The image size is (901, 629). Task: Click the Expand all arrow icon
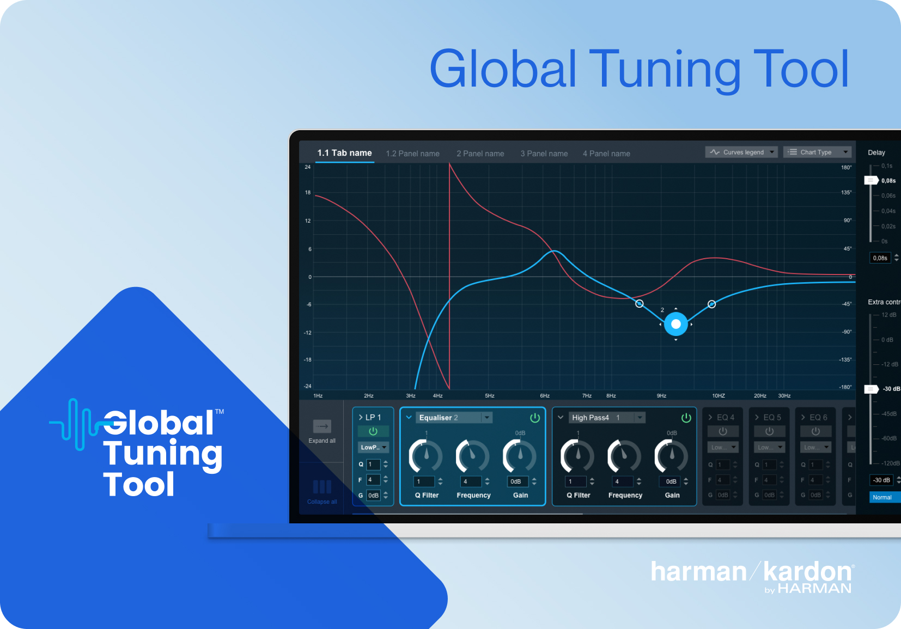pyautogui.click(x=322, y=426)
